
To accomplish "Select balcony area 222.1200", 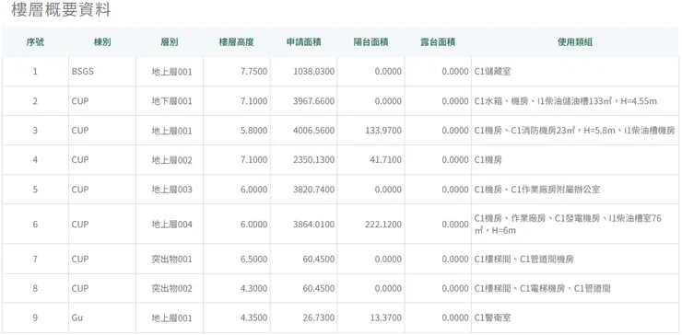I will tap(383, 225).
